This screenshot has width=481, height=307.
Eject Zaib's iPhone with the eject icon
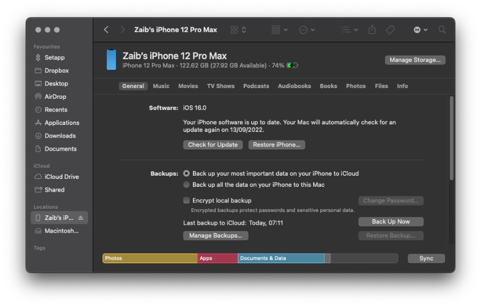tap(81, 218)
